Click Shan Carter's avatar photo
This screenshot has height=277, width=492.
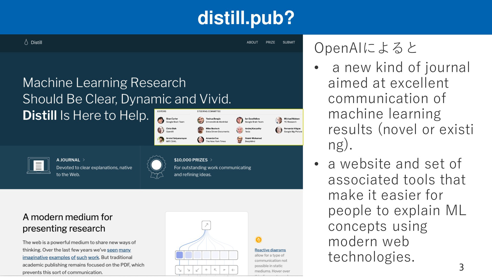coord(161,120)
